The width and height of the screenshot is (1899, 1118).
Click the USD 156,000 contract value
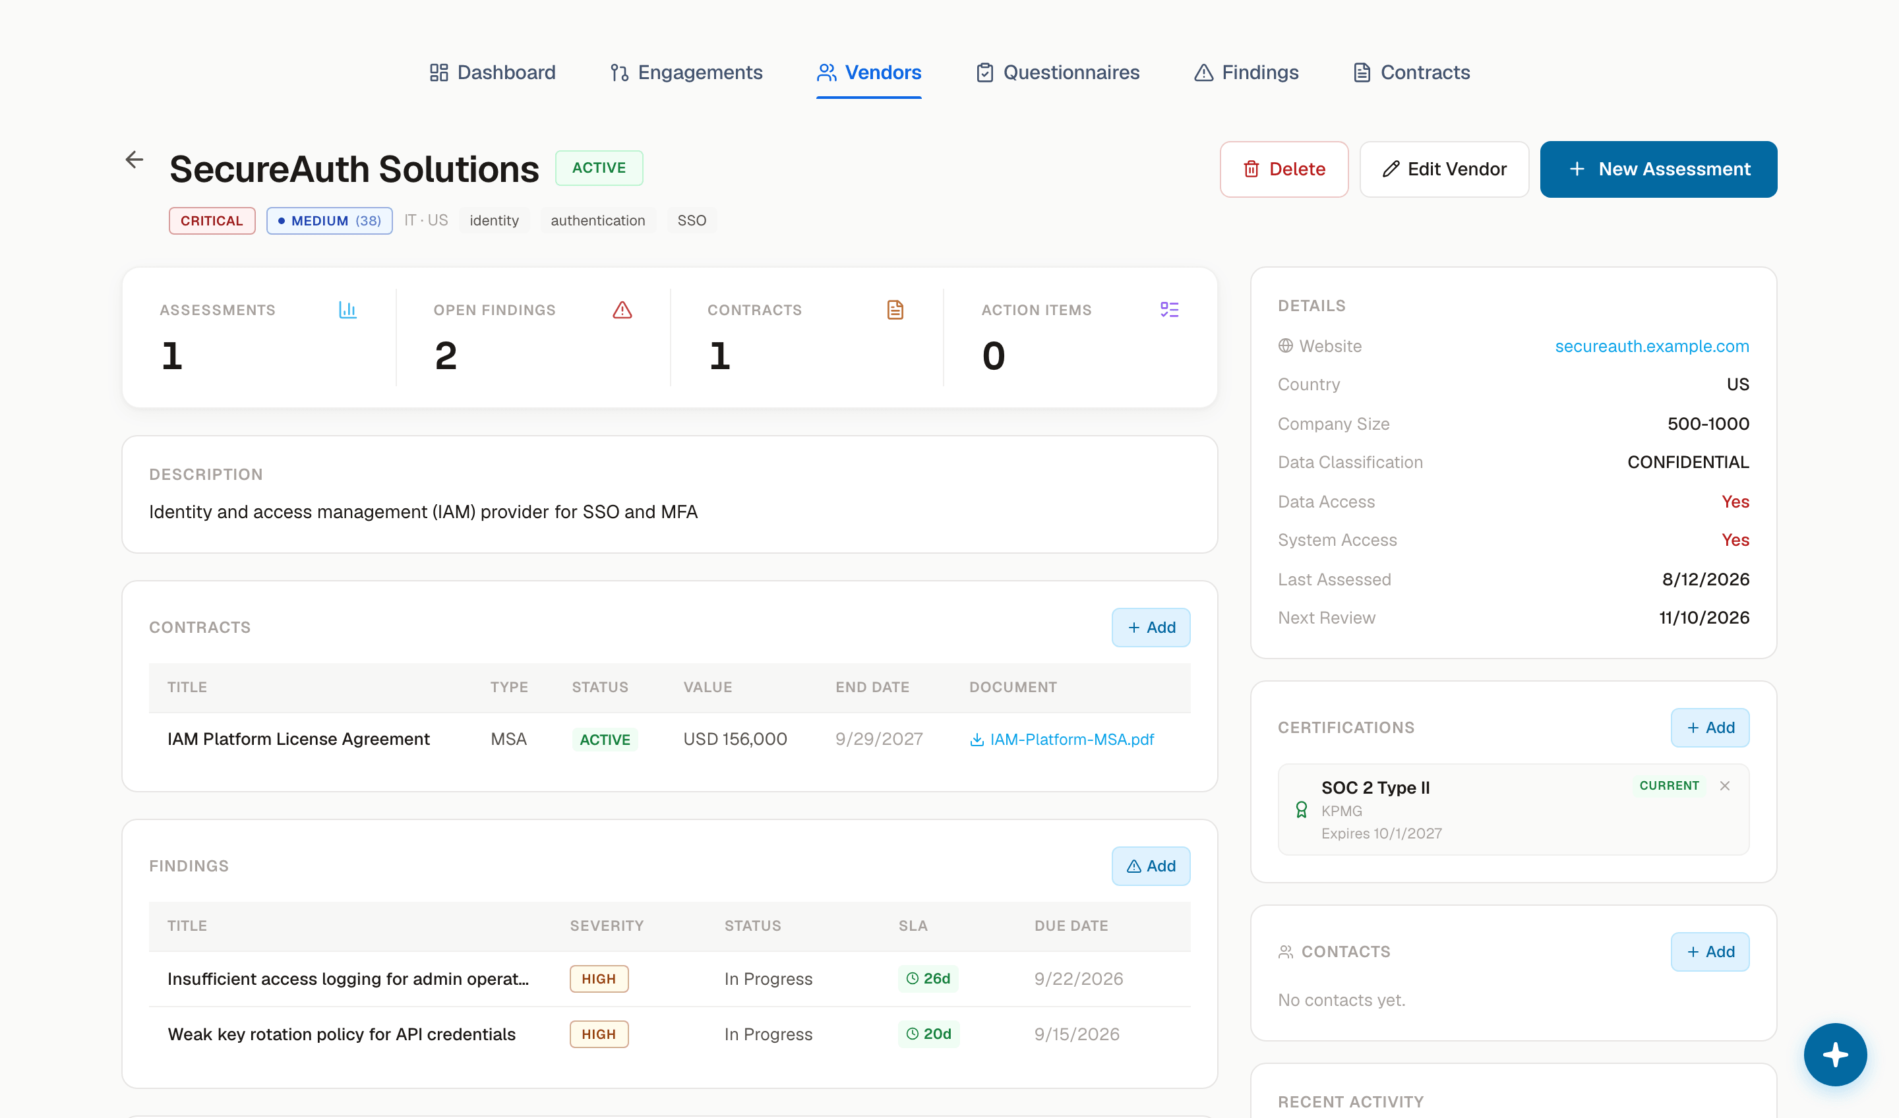tap(735, 740)
